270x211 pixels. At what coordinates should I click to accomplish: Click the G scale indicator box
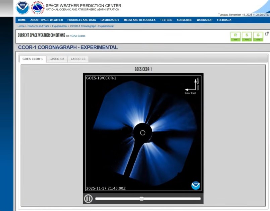(258, 36)
